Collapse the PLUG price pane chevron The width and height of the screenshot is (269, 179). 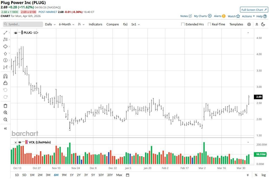[248, 33]
